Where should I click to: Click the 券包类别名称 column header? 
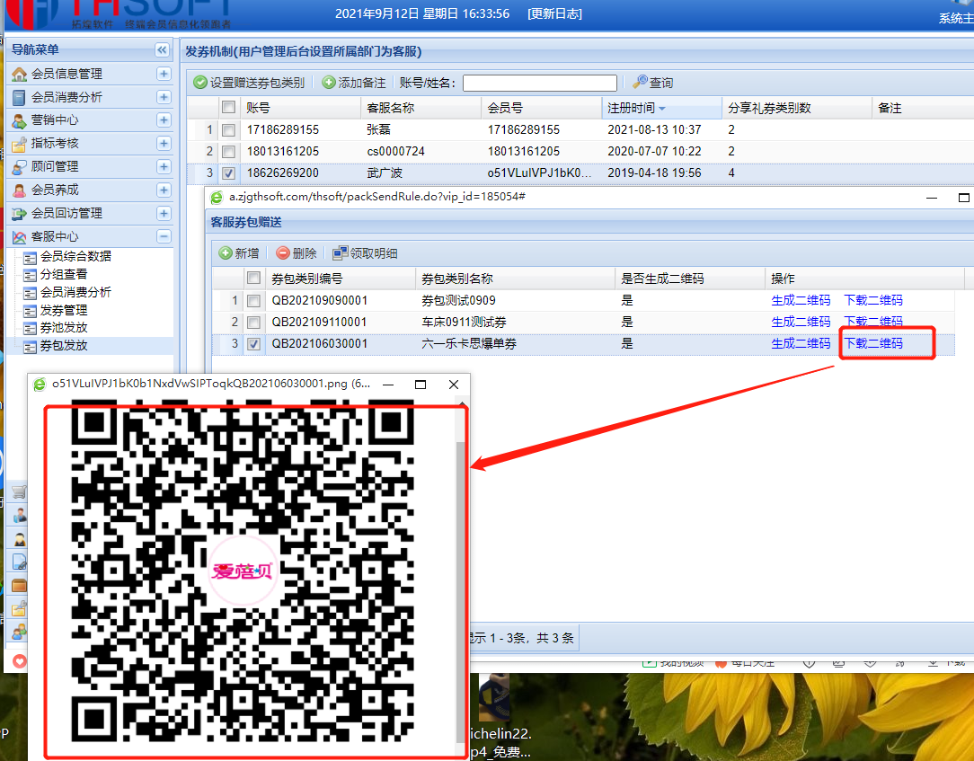(515, 279)
